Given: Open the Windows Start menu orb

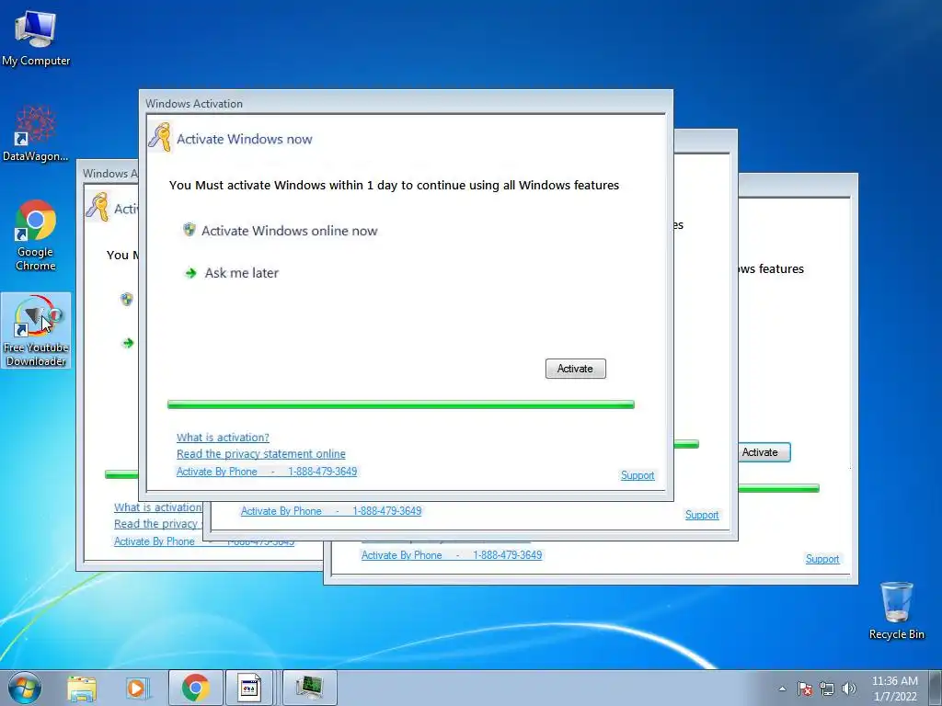Looking at the screenshot, I should pos(24,688).
